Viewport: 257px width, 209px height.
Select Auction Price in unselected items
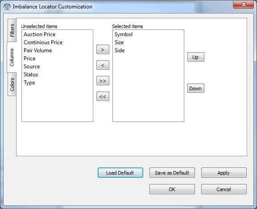coord(40,34)
